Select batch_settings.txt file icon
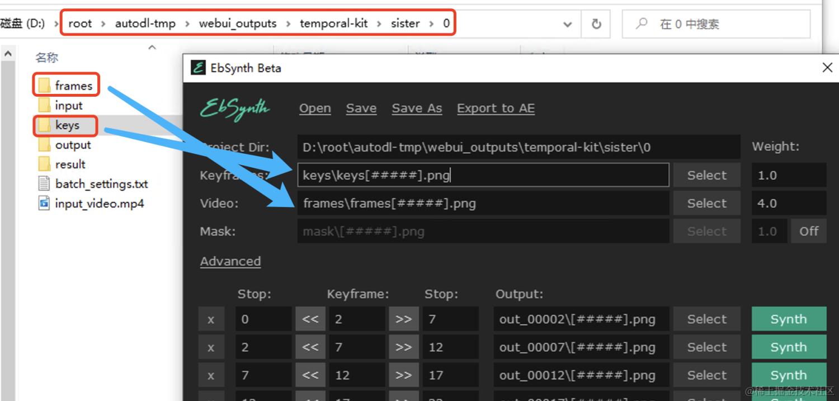 pyautogui.click(x=45, y=184)
